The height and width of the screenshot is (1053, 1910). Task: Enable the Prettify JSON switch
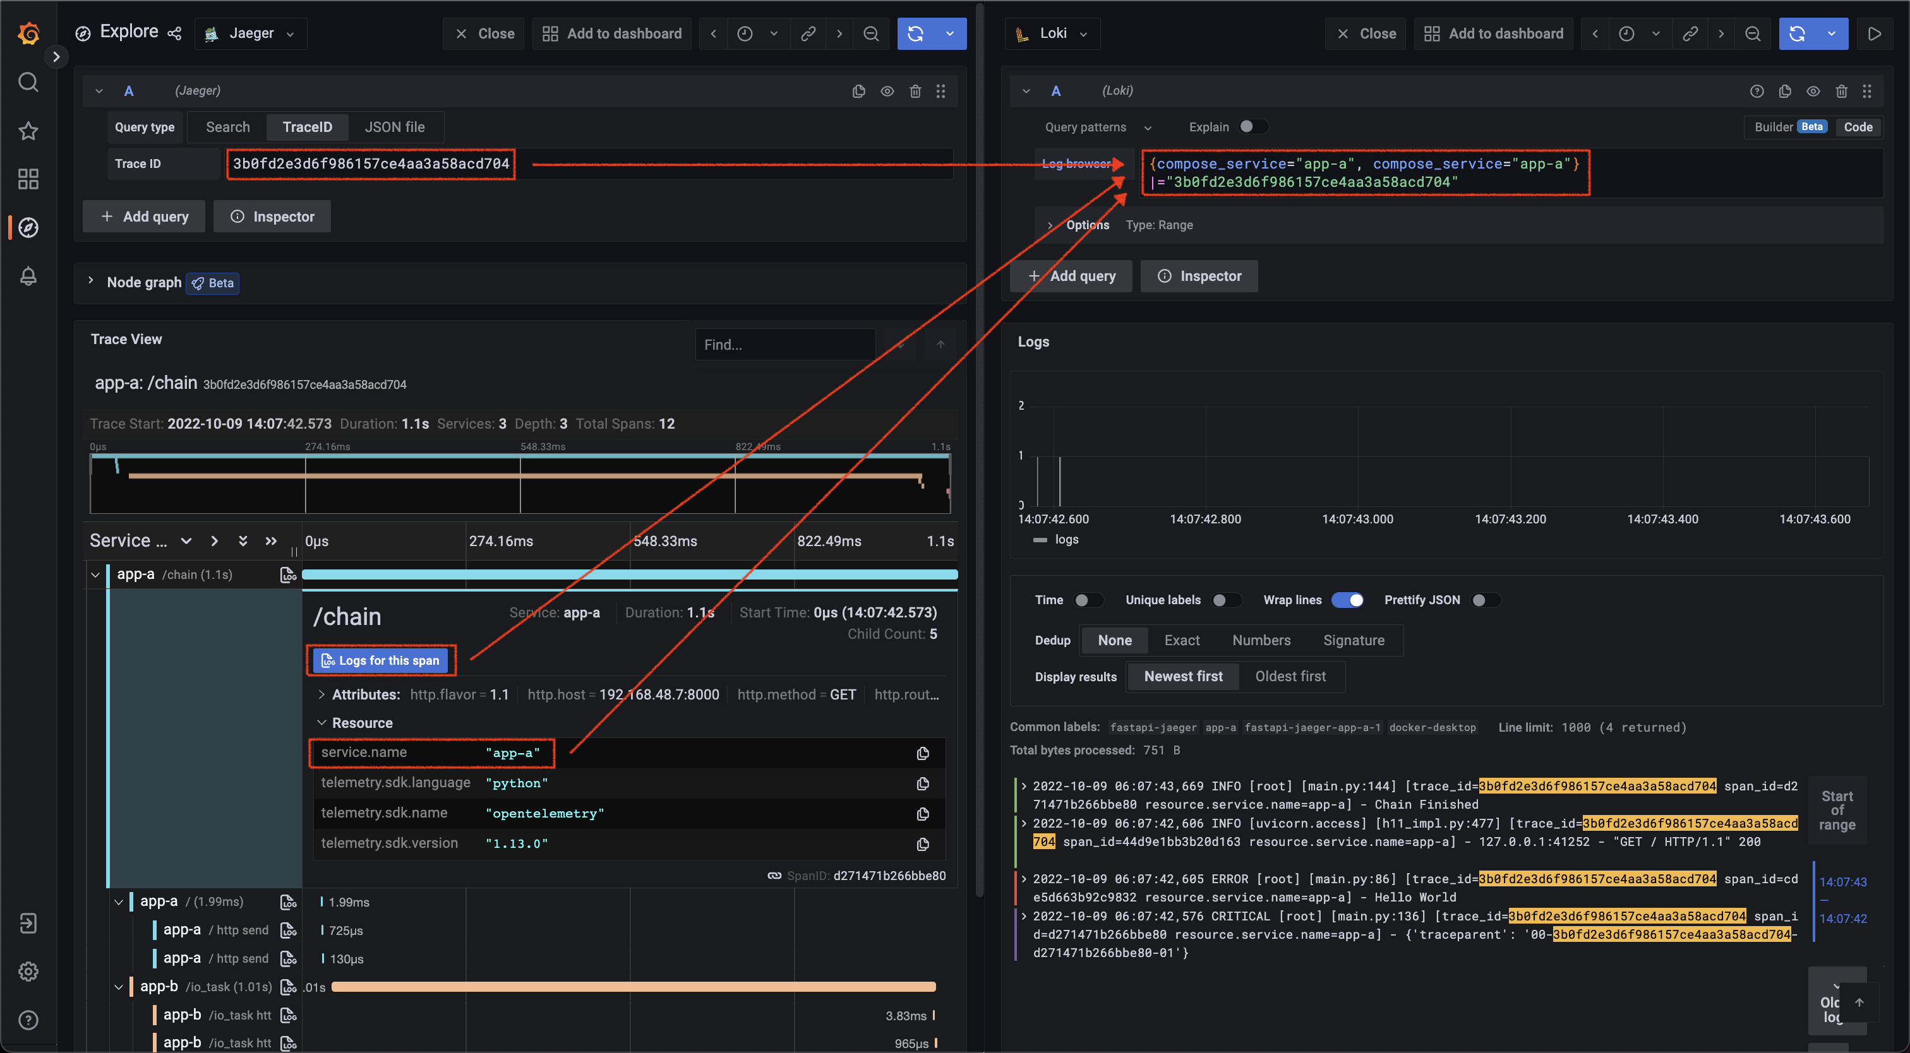[x=1485, y=600]
